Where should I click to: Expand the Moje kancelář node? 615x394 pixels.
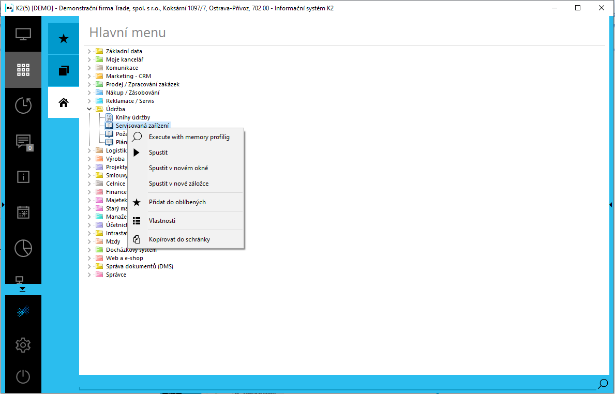tap(89, 59)
